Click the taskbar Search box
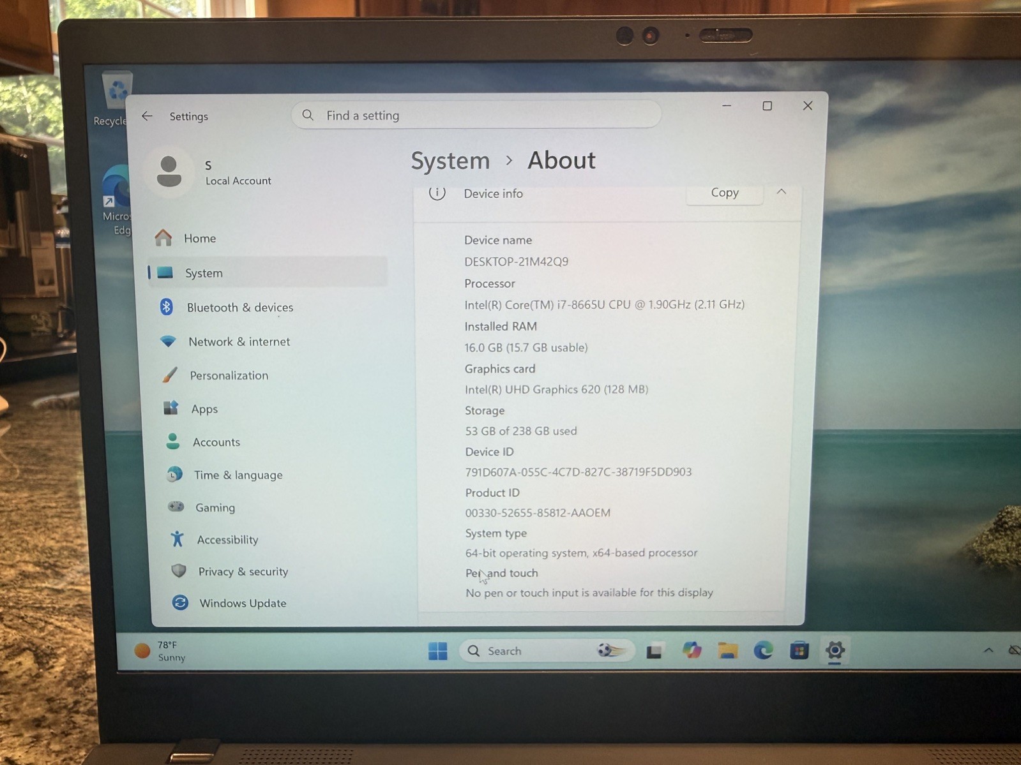 547,651
